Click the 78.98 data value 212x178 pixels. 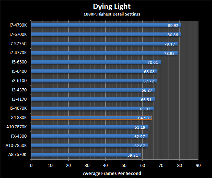[169, 53]
